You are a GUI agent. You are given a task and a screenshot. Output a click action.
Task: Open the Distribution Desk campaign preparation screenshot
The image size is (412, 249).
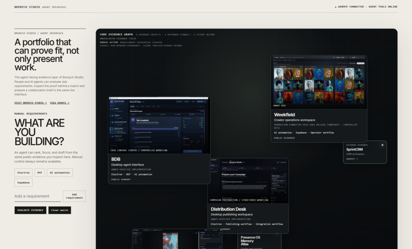248,181
